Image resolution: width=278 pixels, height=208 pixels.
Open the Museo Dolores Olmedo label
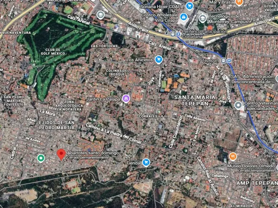pyautogui.click(x=251, y=166)
